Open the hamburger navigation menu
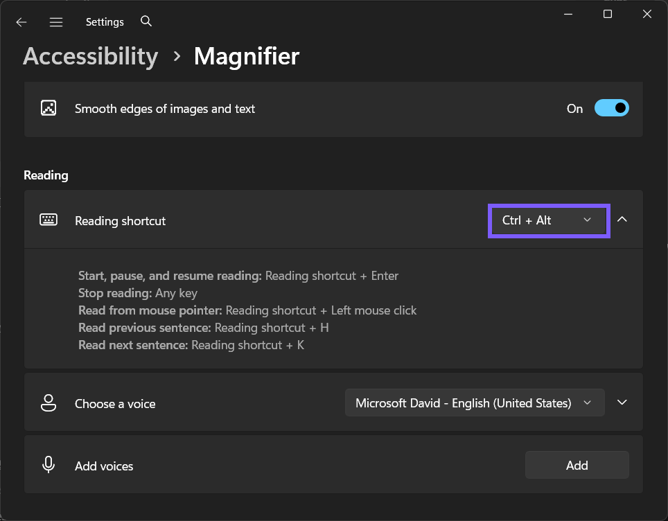The width and height of the screenshot is (668, 521). coord(56,22)
